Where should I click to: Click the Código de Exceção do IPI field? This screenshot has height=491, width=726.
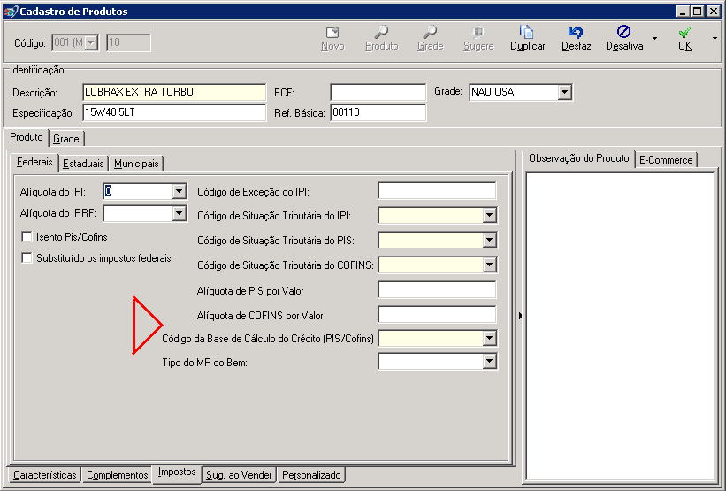[437, 191]
